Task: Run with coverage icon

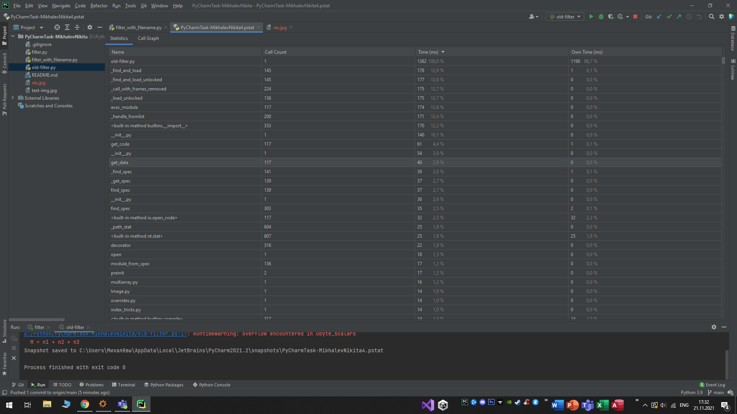Action: coord(611,16)
